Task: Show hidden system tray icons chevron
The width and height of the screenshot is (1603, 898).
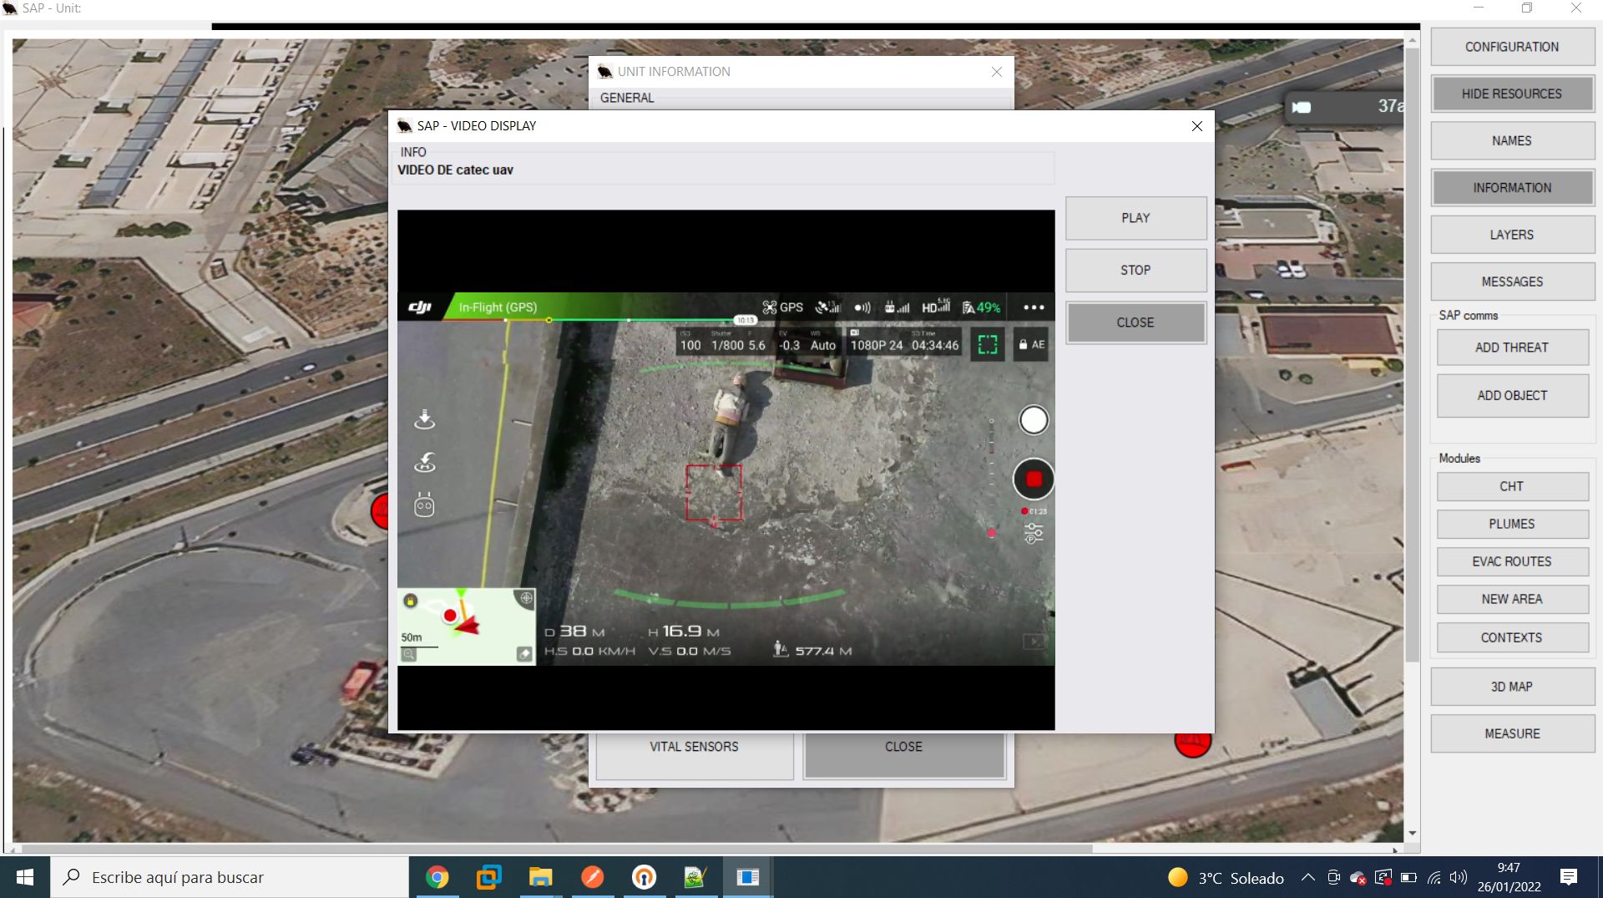Action: 1308,877
